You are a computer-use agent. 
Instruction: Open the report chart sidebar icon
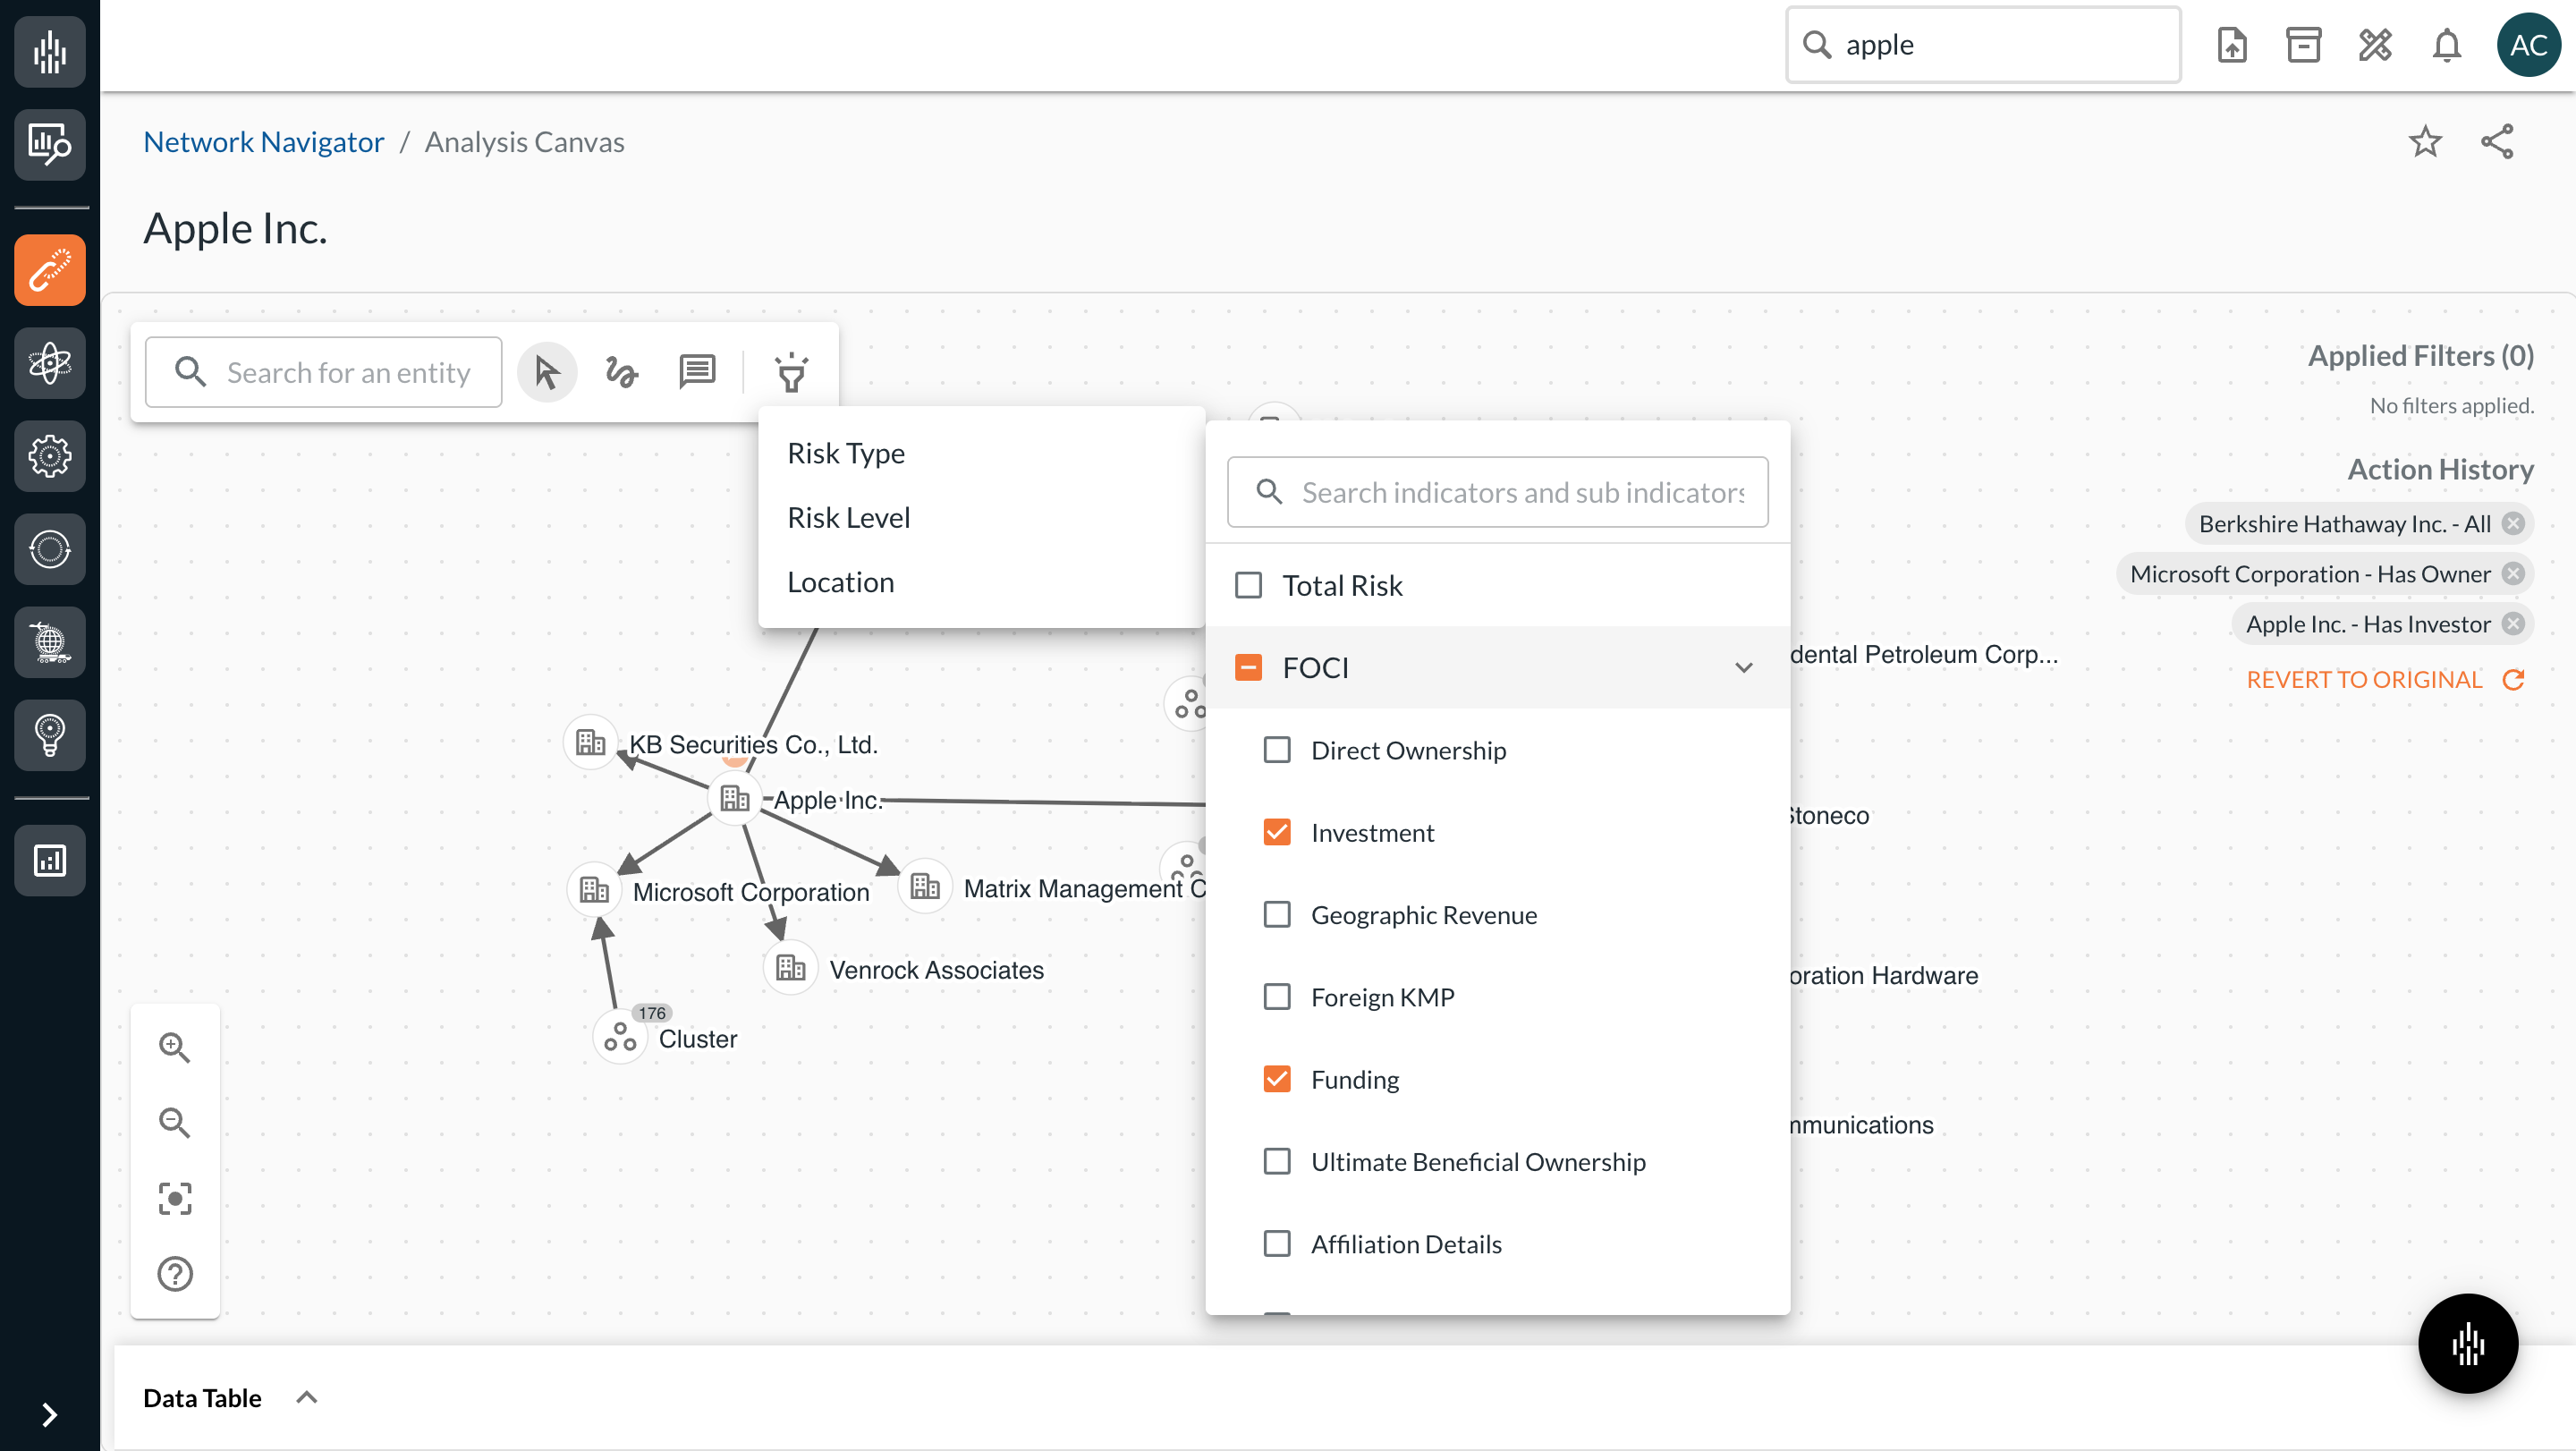tap(49, 860)
